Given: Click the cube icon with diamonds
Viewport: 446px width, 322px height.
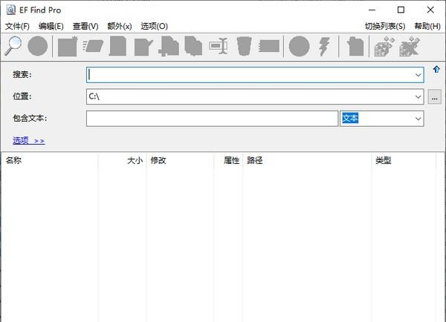Looking at the screenshot, I should pyautogui.click(x=384, y=46).
